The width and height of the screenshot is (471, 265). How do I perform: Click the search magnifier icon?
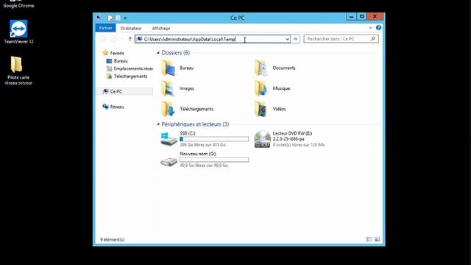[x=373, y=39]
